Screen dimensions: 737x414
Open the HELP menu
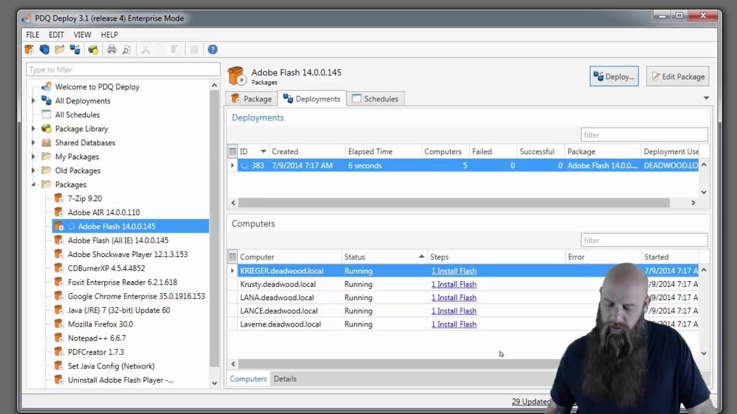pyautogui.click(x=109, y=34)
